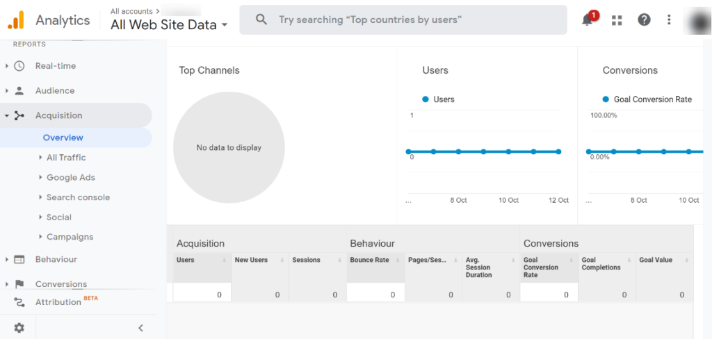Open Admin settings gear icon
712x339 pixels.
tap(19, 328)
